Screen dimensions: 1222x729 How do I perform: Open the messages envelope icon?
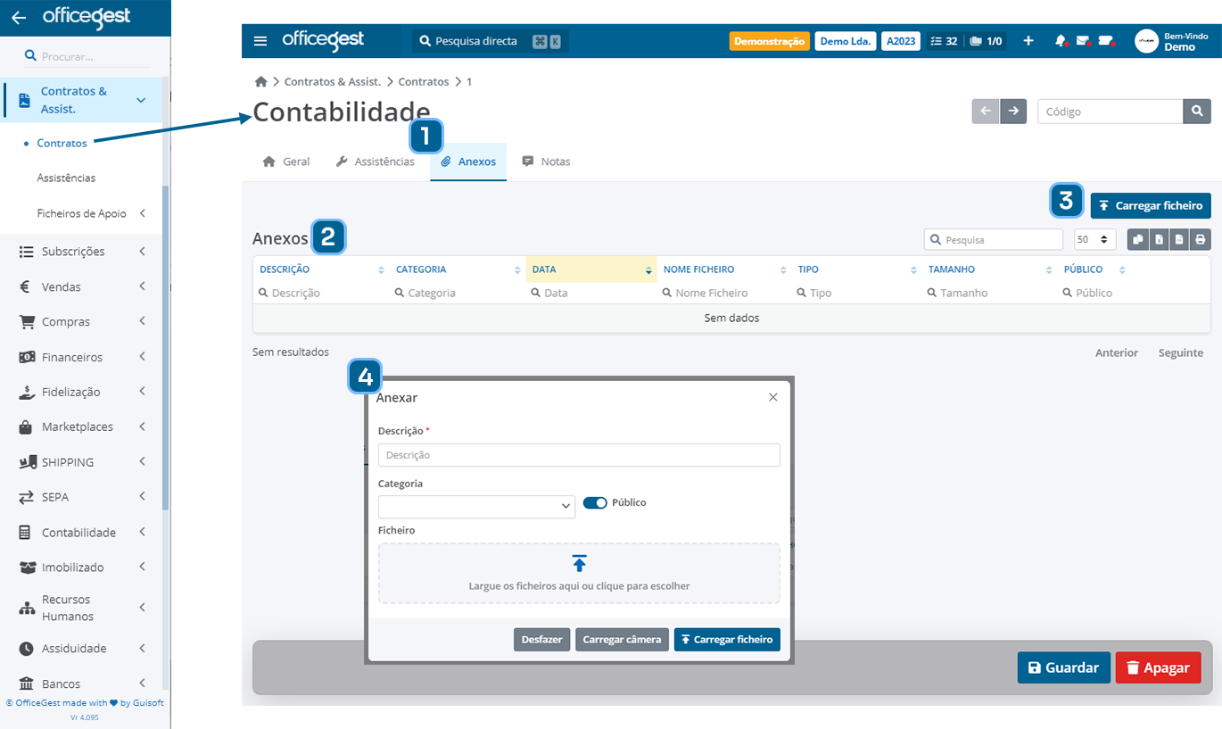click(1082, 40)
